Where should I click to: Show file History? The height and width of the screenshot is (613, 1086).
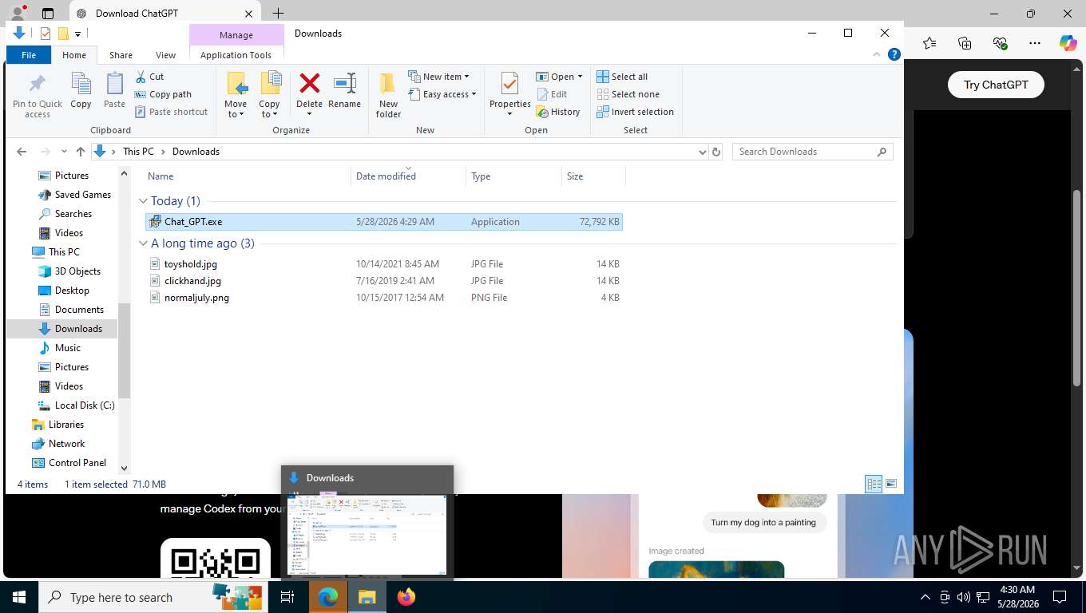coord(557,112)
